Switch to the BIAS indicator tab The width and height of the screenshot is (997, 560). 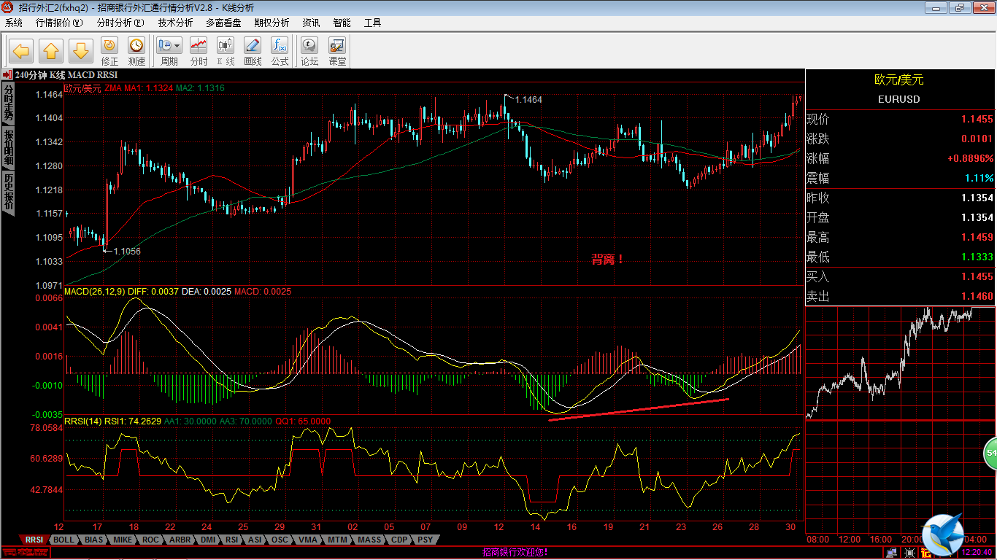coord(94,540)
